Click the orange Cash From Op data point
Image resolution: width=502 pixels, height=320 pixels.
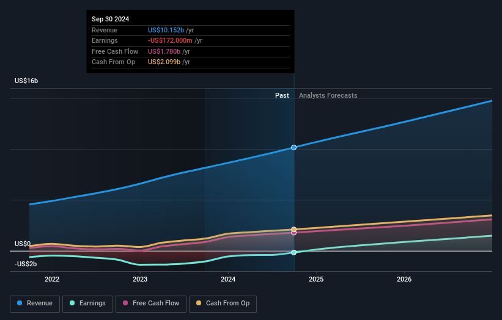point(293,229)
